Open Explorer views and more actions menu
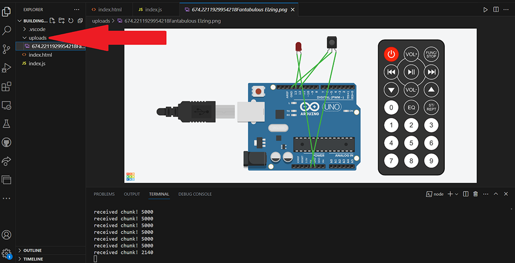515x263 pixels. (77, 10)
